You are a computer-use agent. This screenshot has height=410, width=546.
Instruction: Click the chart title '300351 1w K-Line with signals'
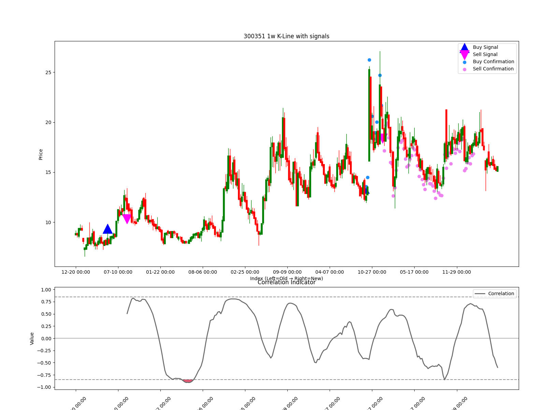click(286, 36)
